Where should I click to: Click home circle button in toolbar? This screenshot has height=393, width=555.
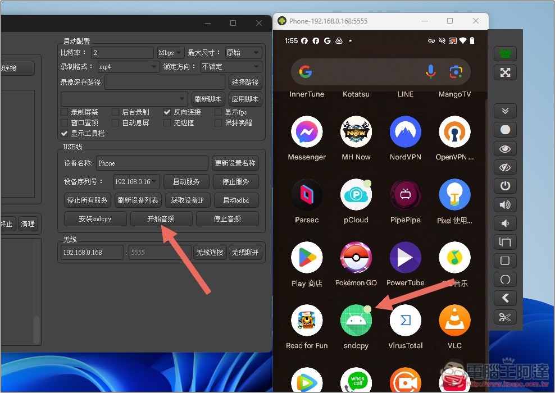505,280
